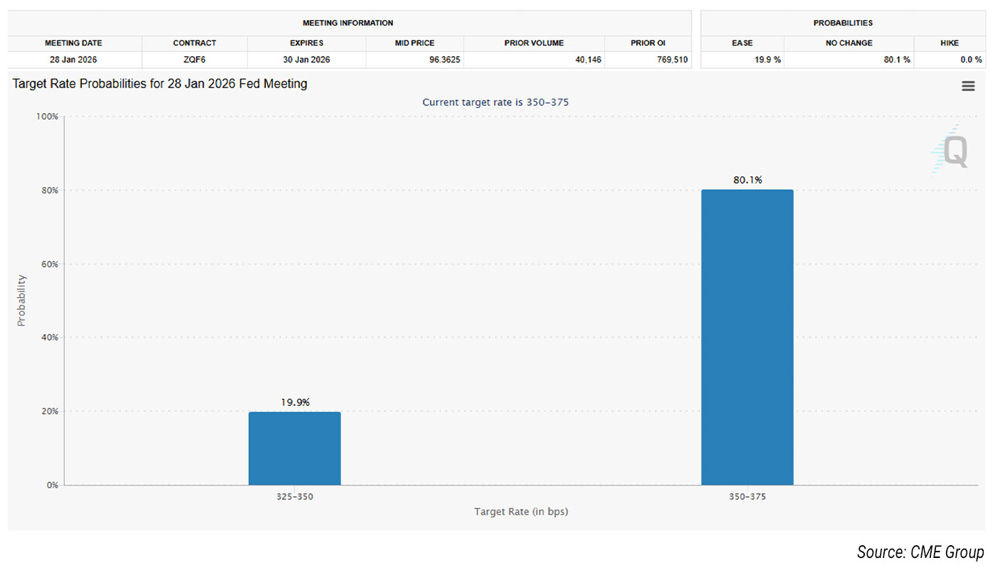Open the chart hamburger context menu
This screenshot has width=995, height=575.
coord(967,86)
